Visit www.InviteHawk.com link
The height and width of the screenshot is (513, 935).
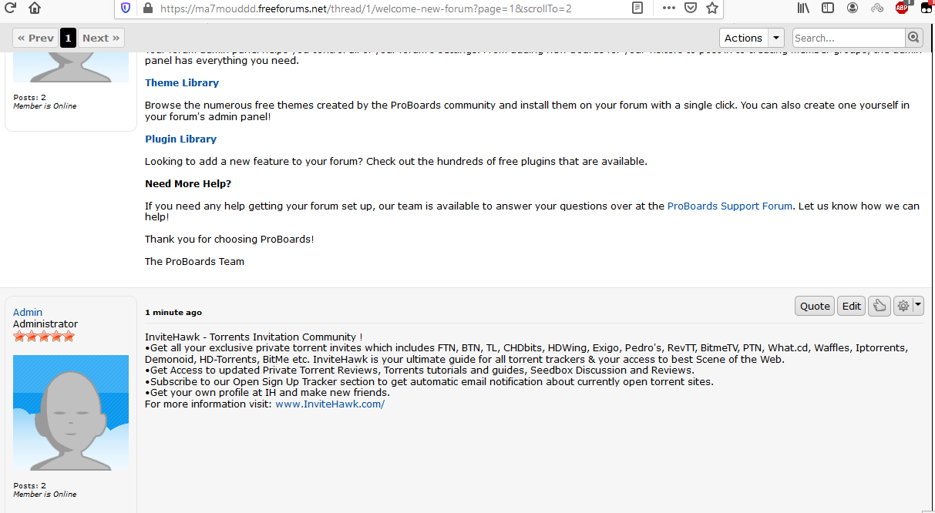[x=330, y=404]
